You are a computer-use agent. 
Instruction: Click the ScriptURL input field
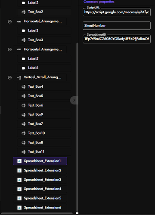(117, 12)
